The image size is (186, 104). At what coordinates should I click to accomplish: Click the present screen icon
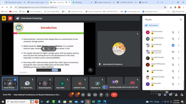point(95,95)
